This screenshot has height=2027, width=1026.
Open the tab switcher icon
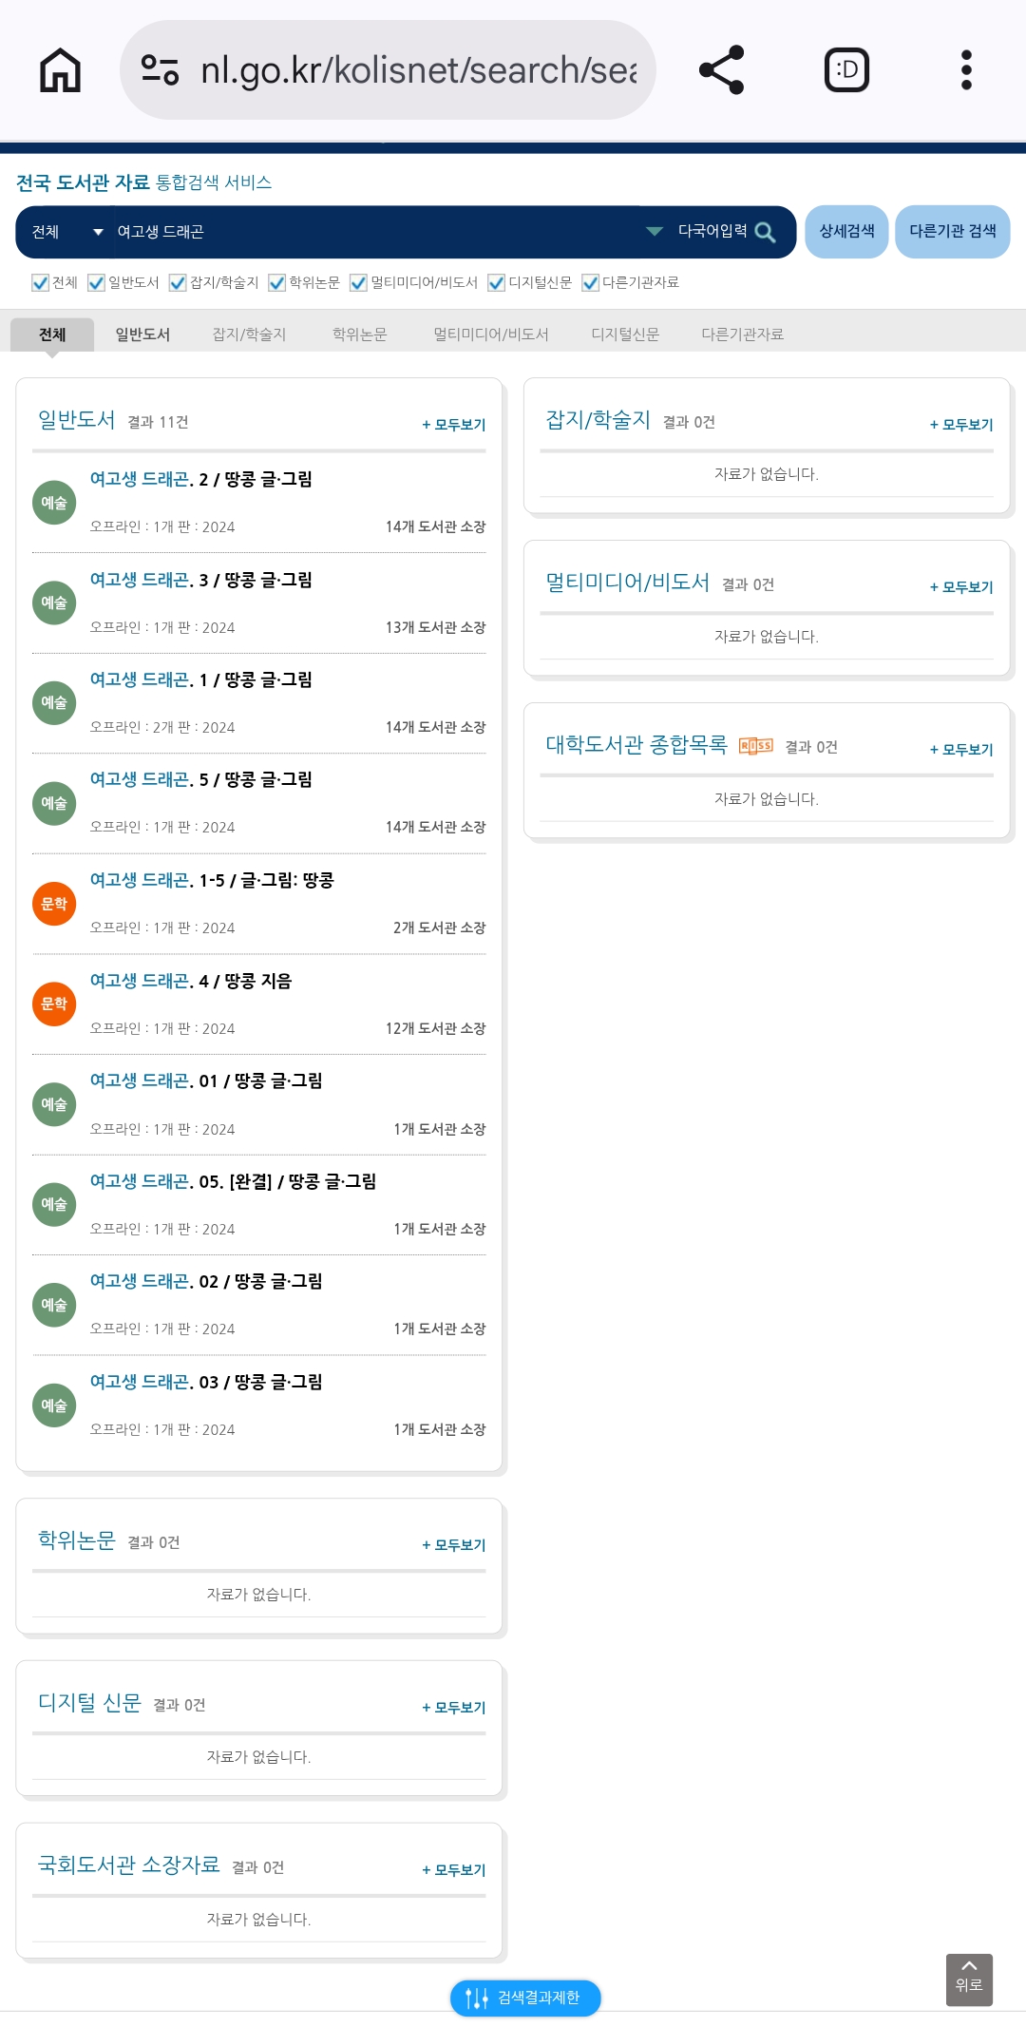click(x=846, y=70)
